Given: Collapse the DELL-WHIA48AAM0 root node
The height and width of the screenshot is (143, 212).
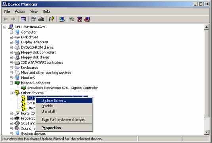Looking at the screenshot, I should 5,27.
